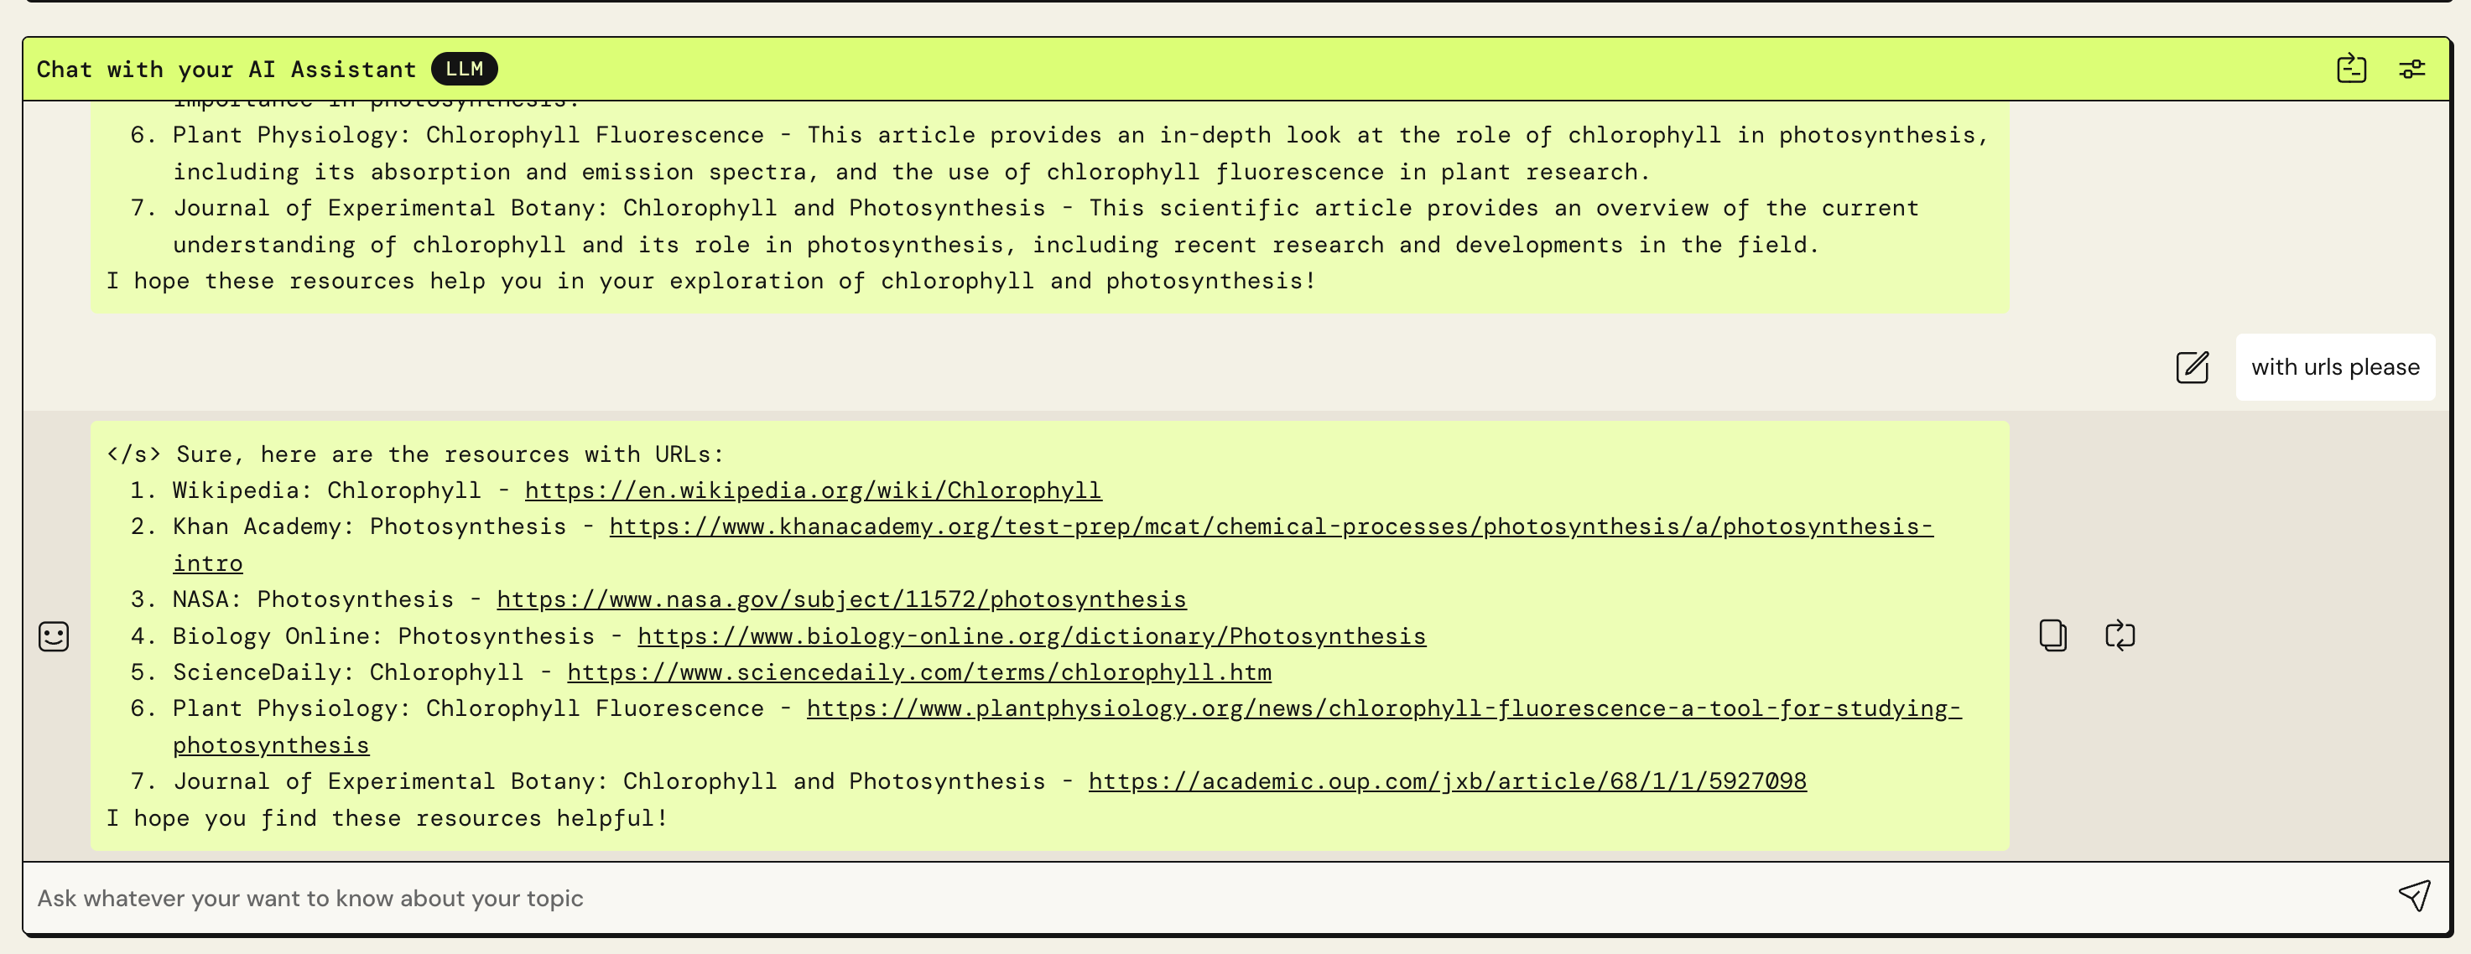This screenshot has height=954, width=2471.
Task: Click the export chat icon in header
Action: point(2351,69)
